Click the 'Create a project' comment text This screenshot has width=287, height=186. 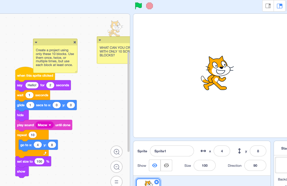[x=55, y=57]
